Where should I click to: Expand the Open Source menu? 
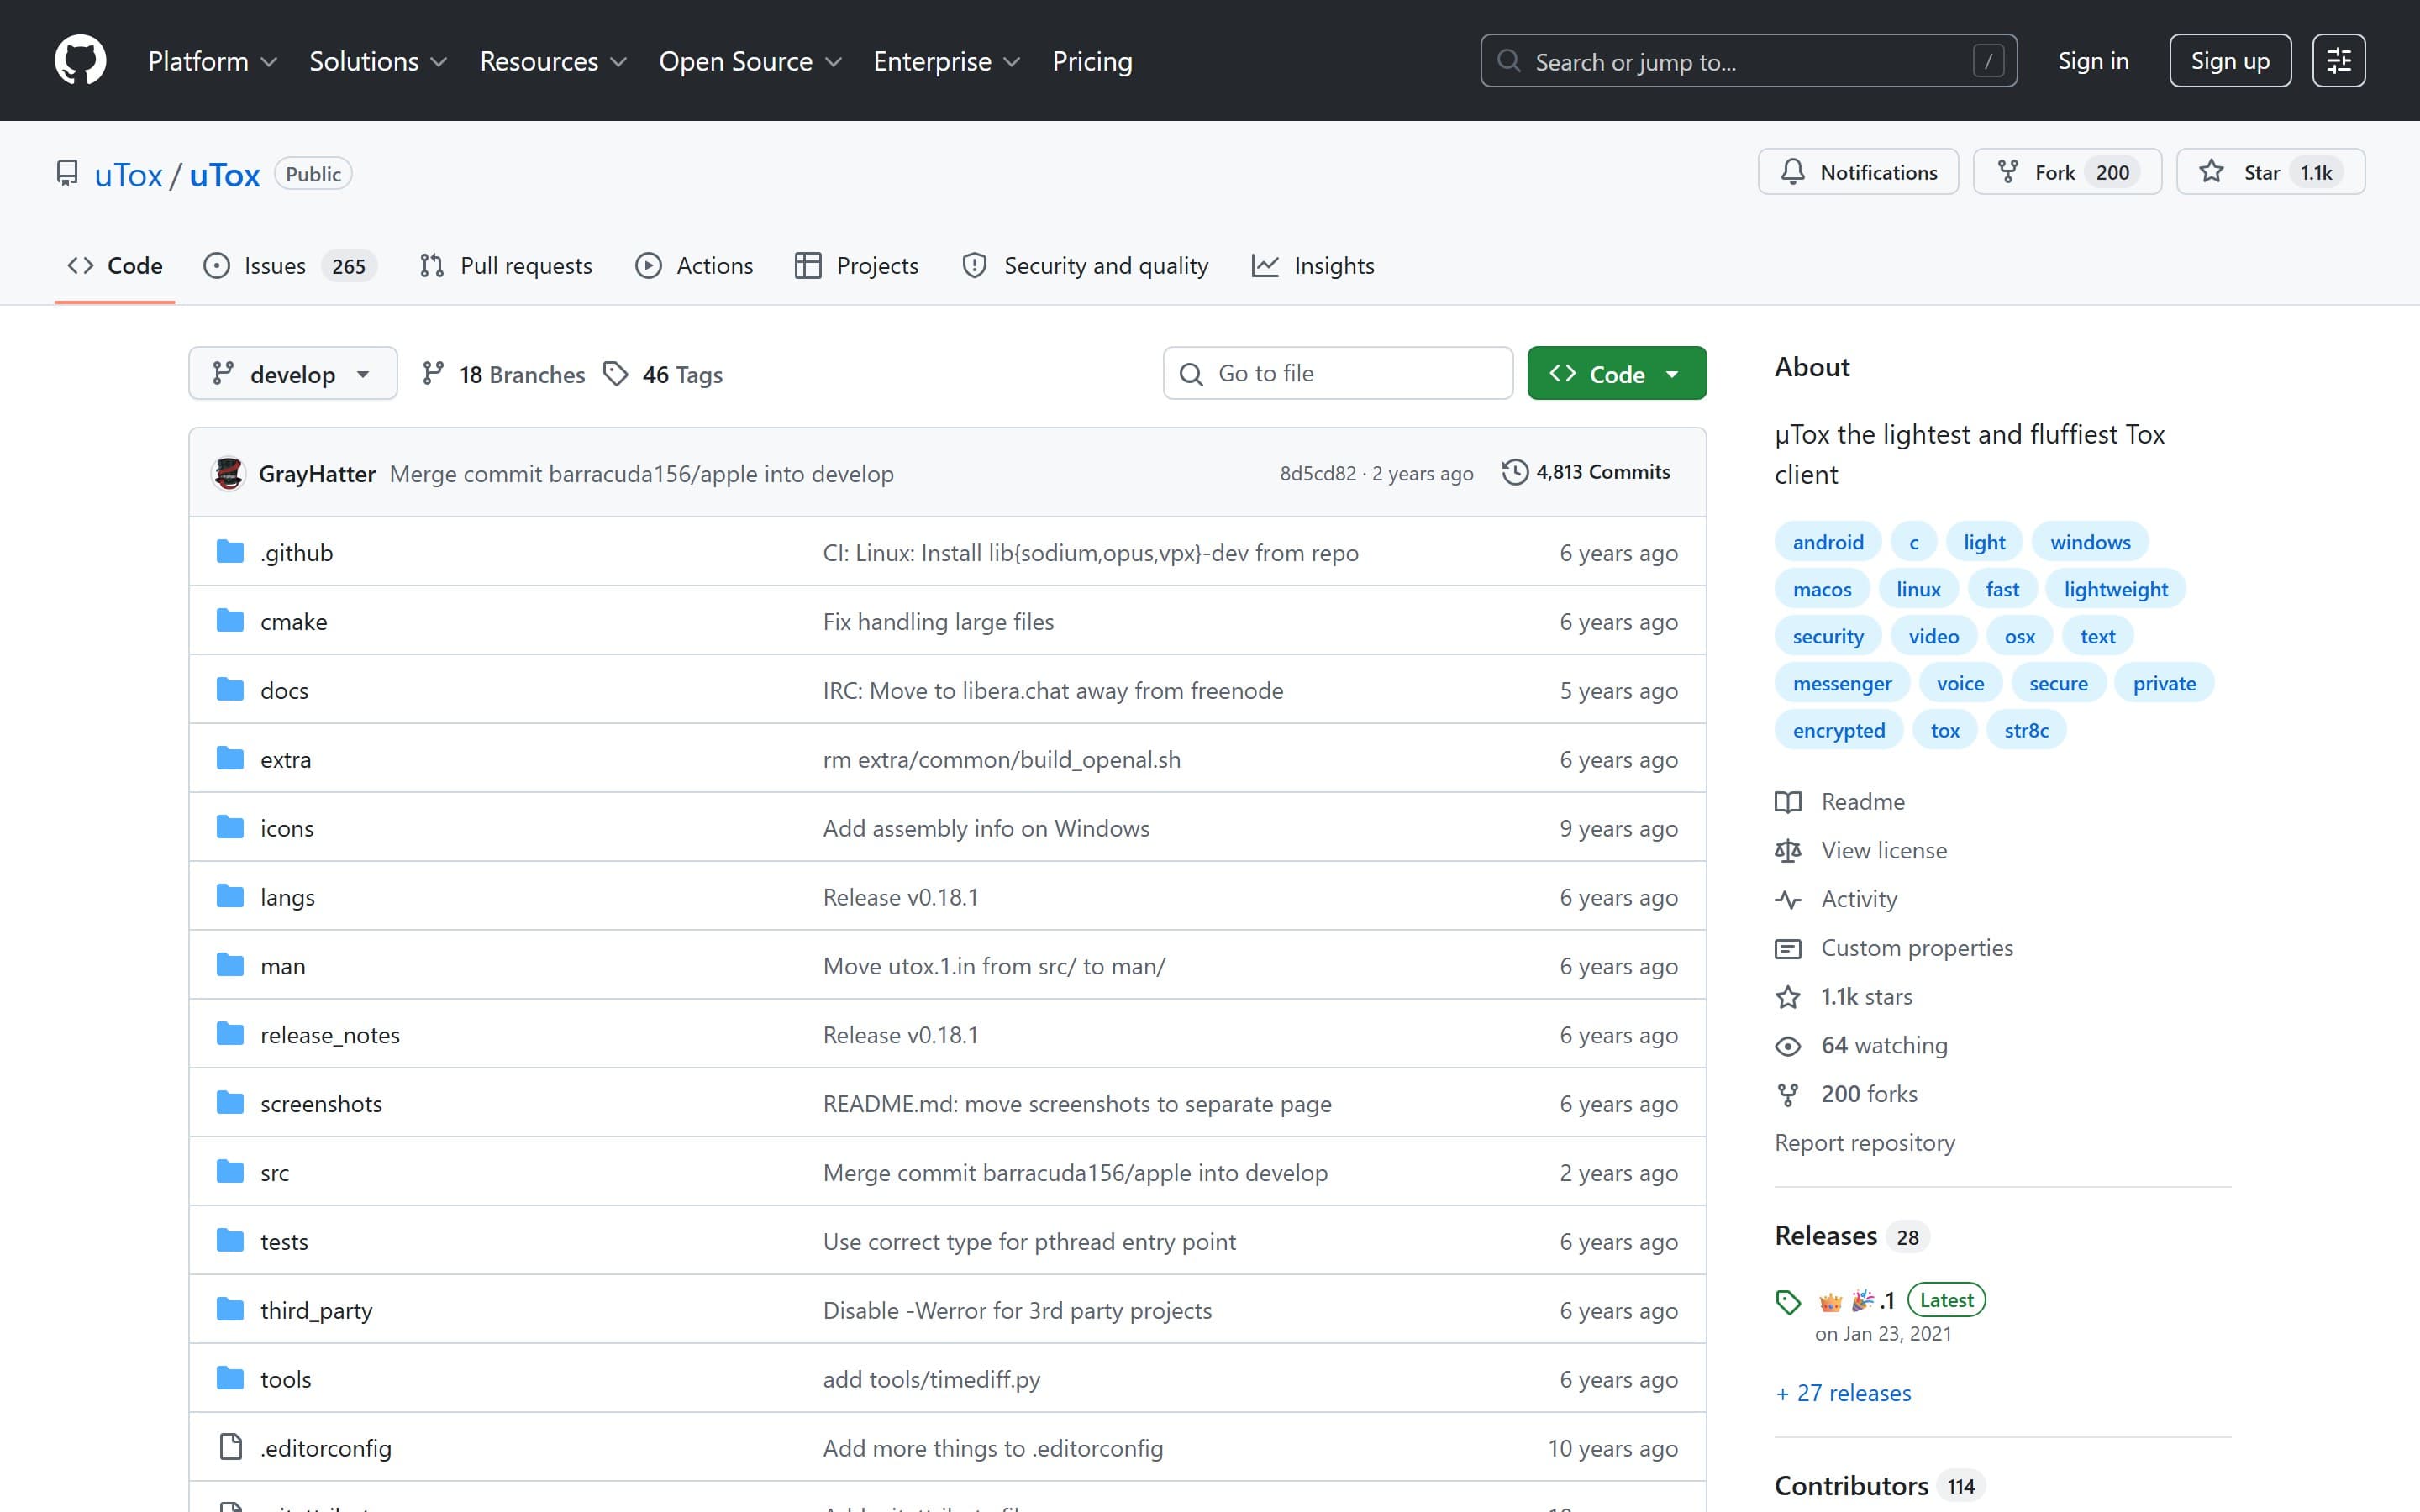pos(750,61)
